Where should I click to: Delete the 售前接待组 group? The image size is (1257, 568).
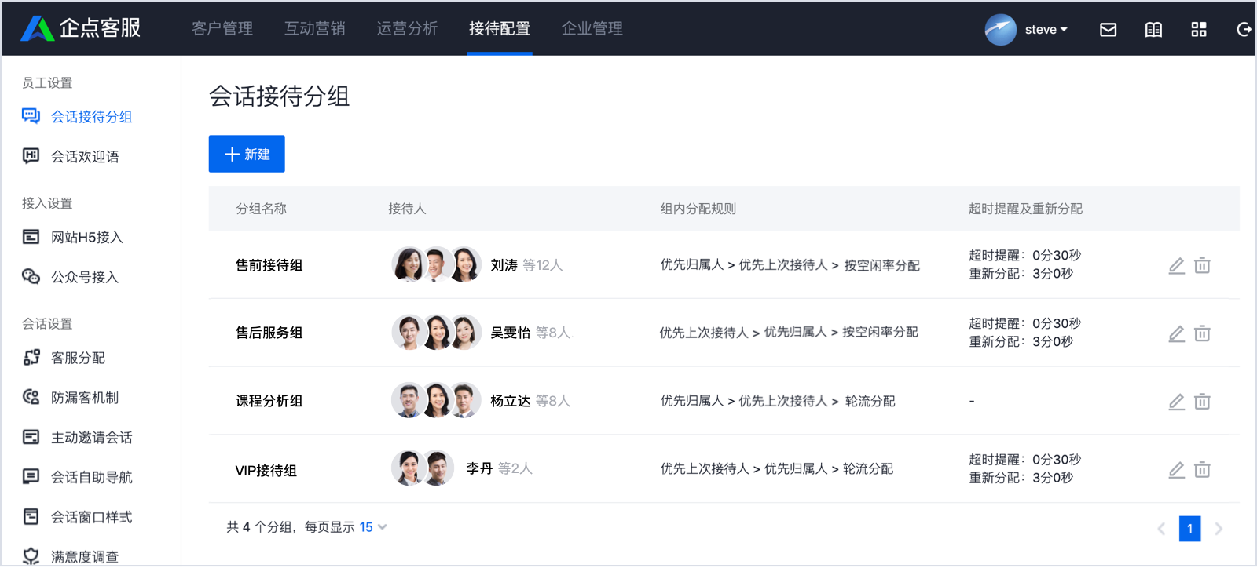[1202, 266]
